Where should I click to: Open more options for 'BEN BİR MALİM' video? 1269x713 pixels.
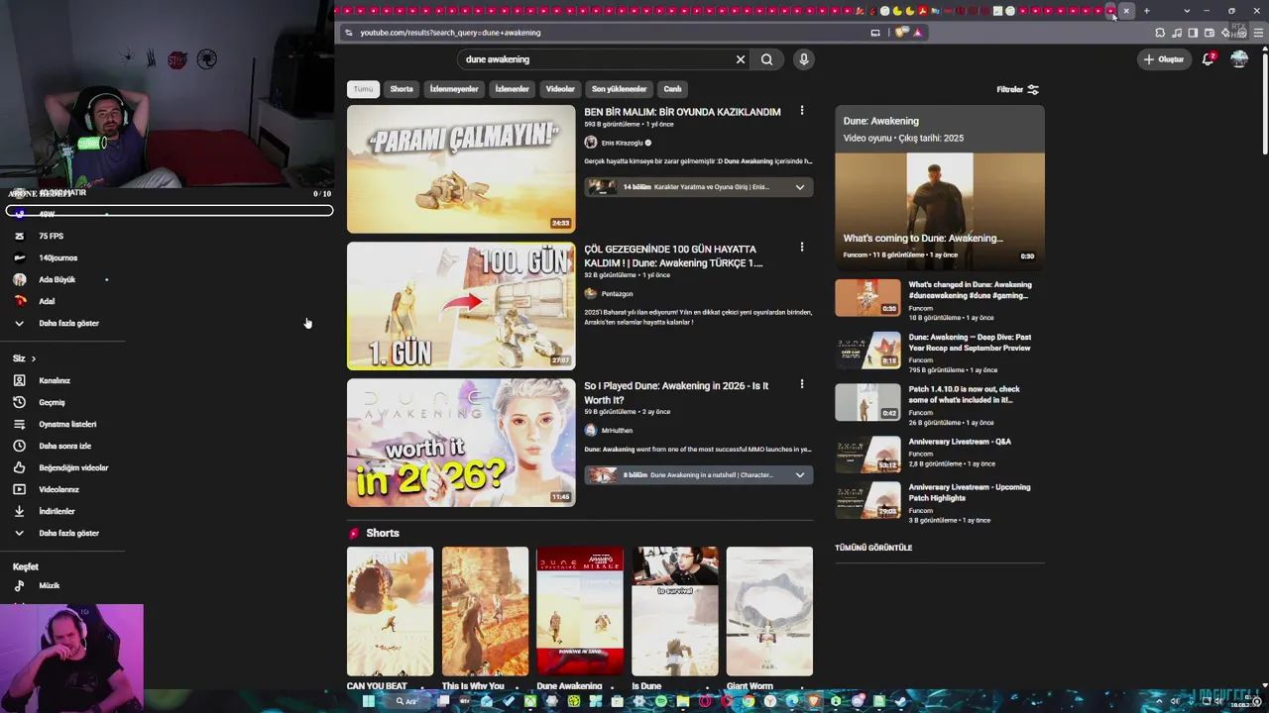pos(802,111)
